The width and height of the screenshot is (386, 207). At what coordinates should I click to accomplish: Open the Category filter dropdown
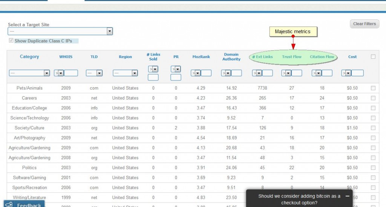[x=29, y=73]
